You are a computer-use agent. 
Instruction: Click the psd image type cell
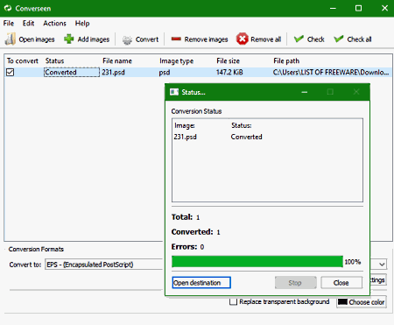[x=165, y=72]
